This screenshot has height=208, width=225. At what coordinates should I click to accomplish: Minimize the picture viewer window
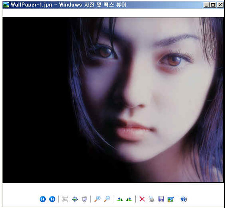(207, 5)
